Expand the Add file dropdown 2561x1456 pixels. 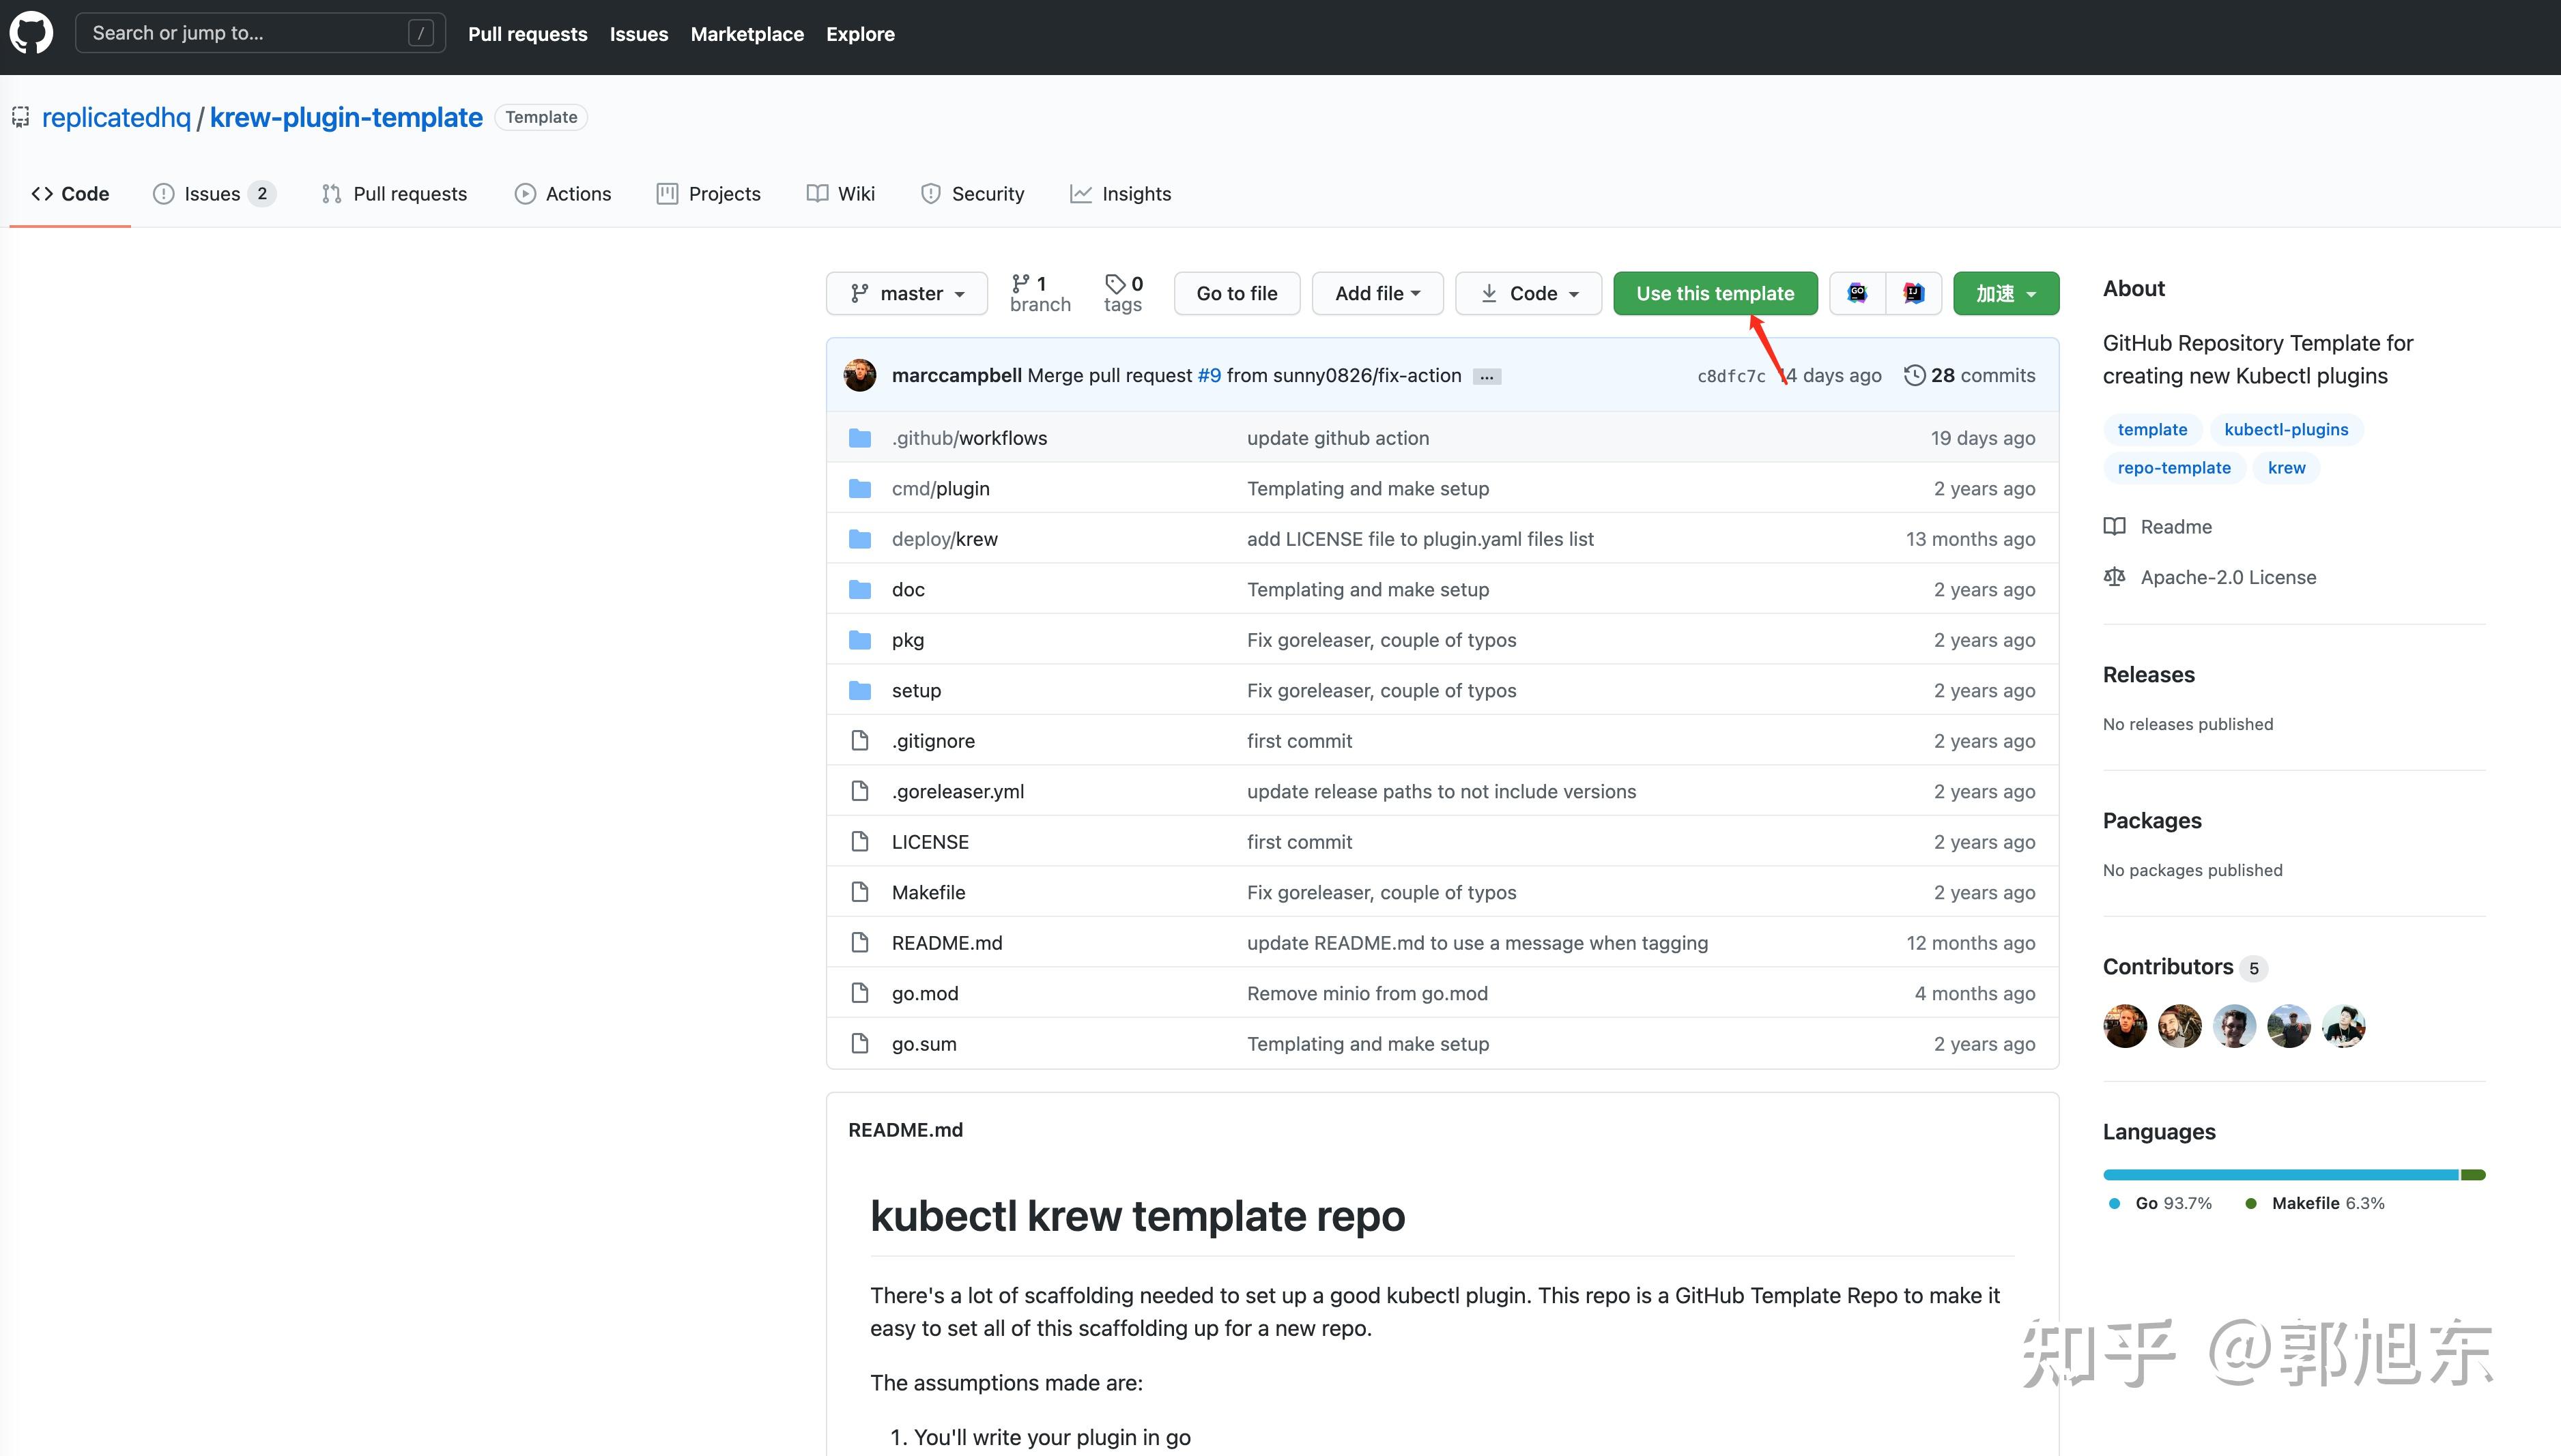pos(1377,293)
